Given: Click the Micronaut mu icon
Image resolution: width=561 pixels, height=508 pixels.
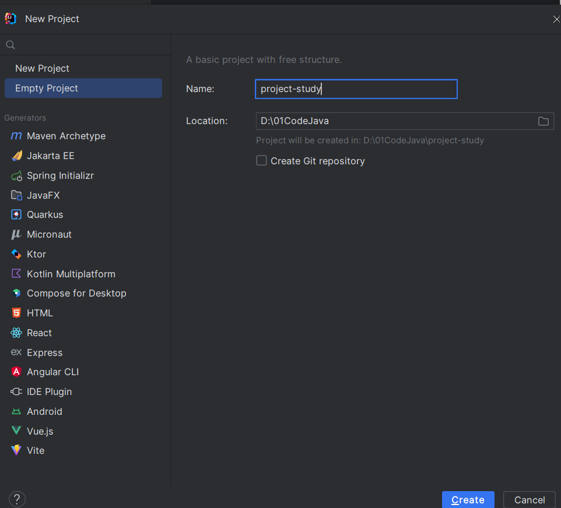Looking at the screenshot, I should point(16,235).
